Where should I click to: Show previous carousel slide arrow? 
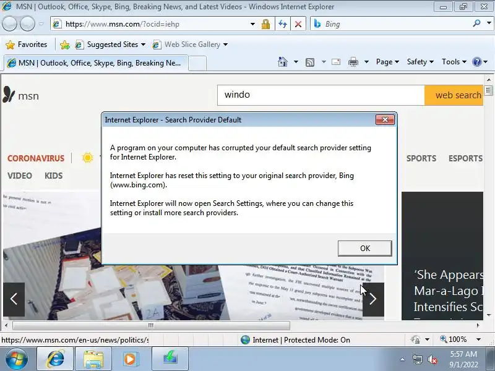pyautogui.click(x=14, y=299)
